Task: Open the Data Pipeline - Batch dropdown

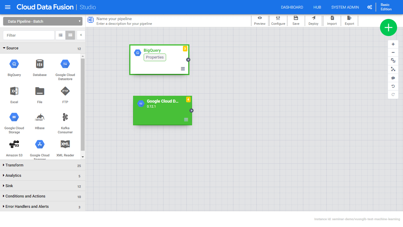Action: tap(43, 22)
